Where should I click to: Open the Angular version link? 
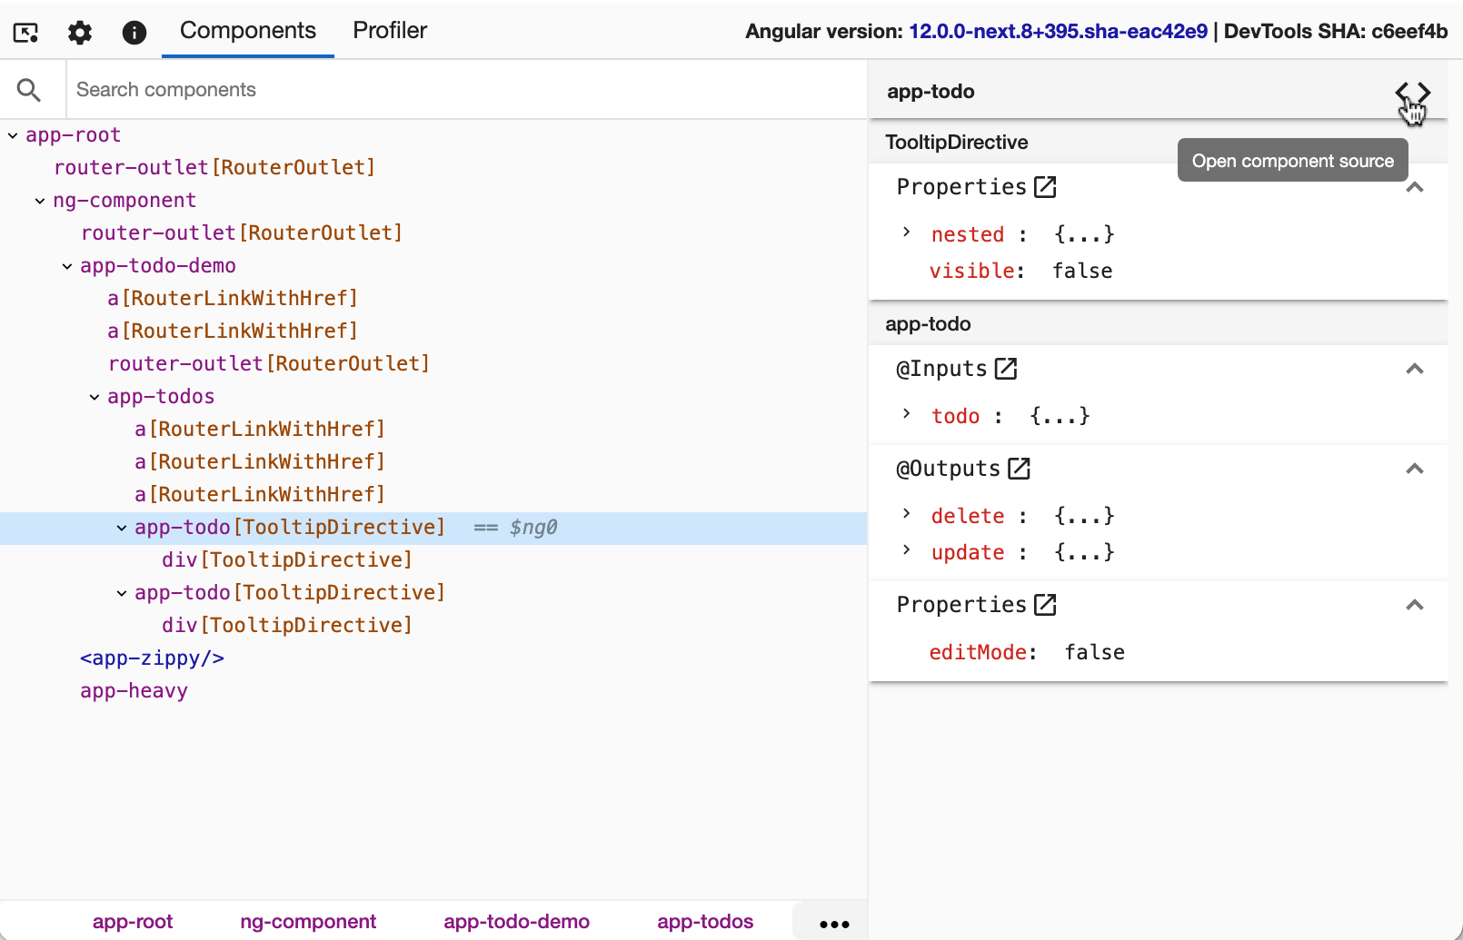click(1057, 30)
